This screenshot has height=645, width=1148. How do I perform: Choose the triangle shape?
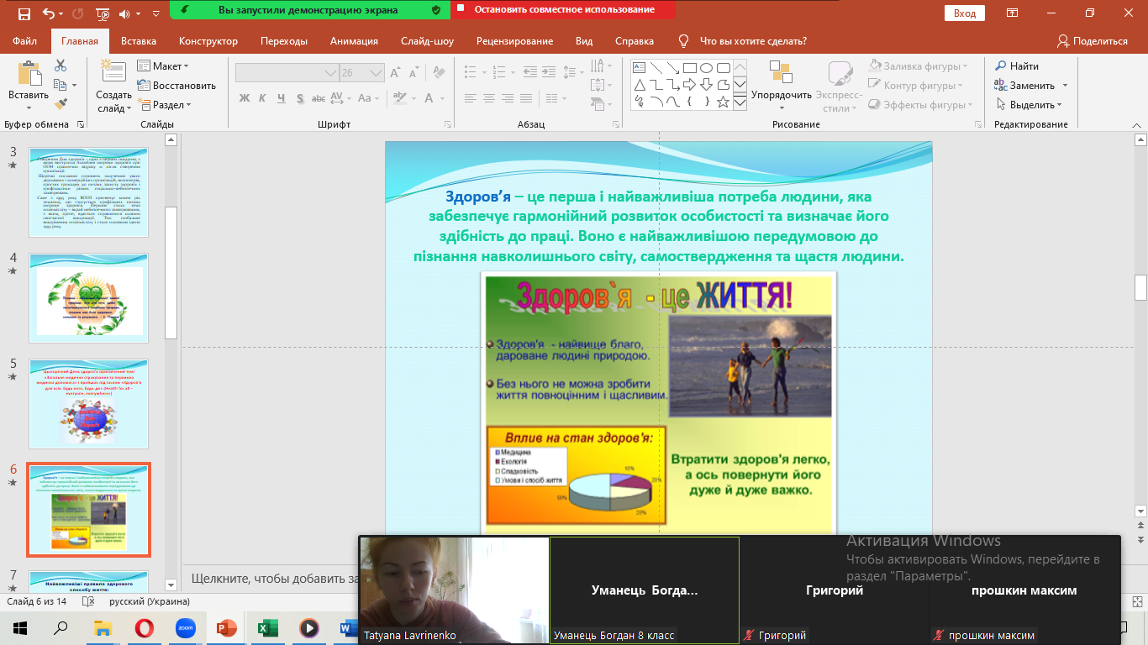coord(639,85)
